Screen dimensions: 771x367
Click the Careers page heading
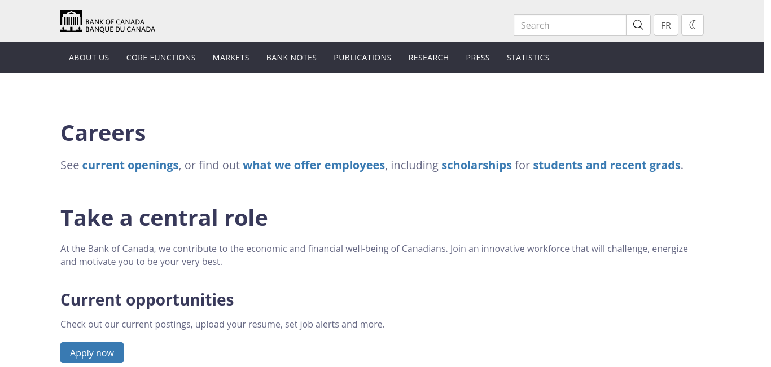103,133
